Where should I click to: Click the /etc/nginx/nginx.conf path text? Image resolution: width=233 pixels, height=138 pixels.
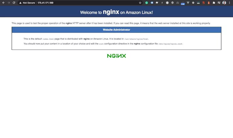coord(170,44)
